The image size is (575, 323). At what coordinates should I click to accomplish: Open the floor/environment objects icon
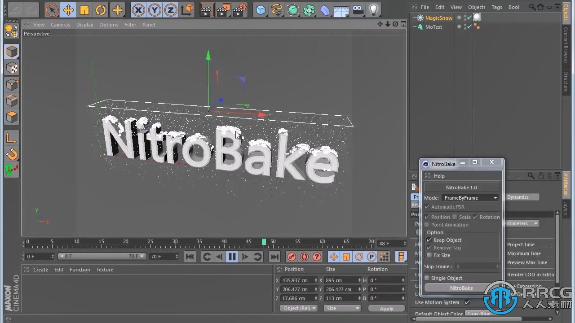tap(341, 9)
